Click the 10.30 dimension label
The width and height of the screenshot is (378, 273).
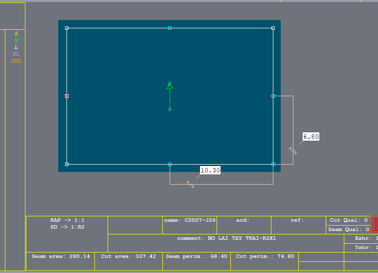(x=210, y=170)
